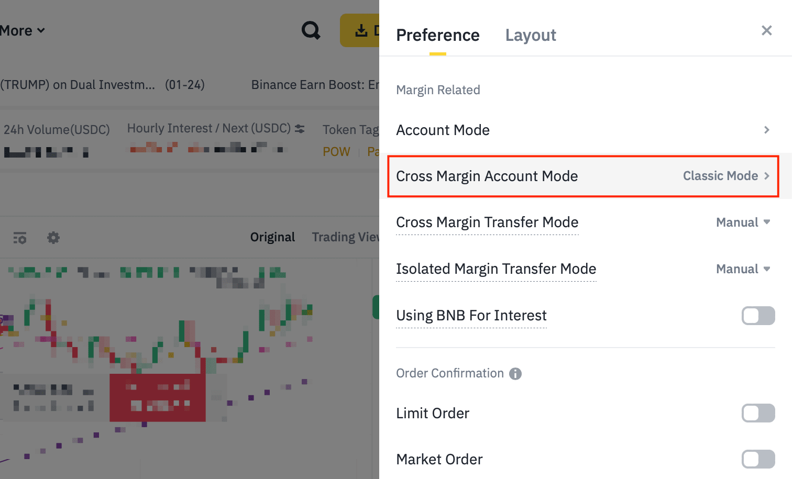The image size is (793, 479).
Task: Close the Preference panel
Action: click(766, 30)
